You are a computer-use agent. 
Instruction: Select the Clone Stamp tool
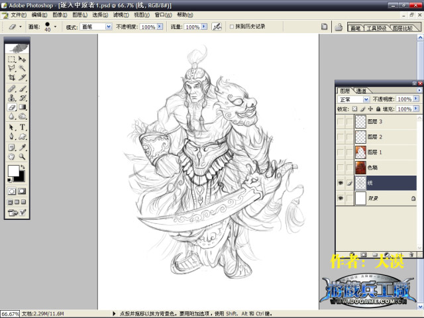[11, 98]
